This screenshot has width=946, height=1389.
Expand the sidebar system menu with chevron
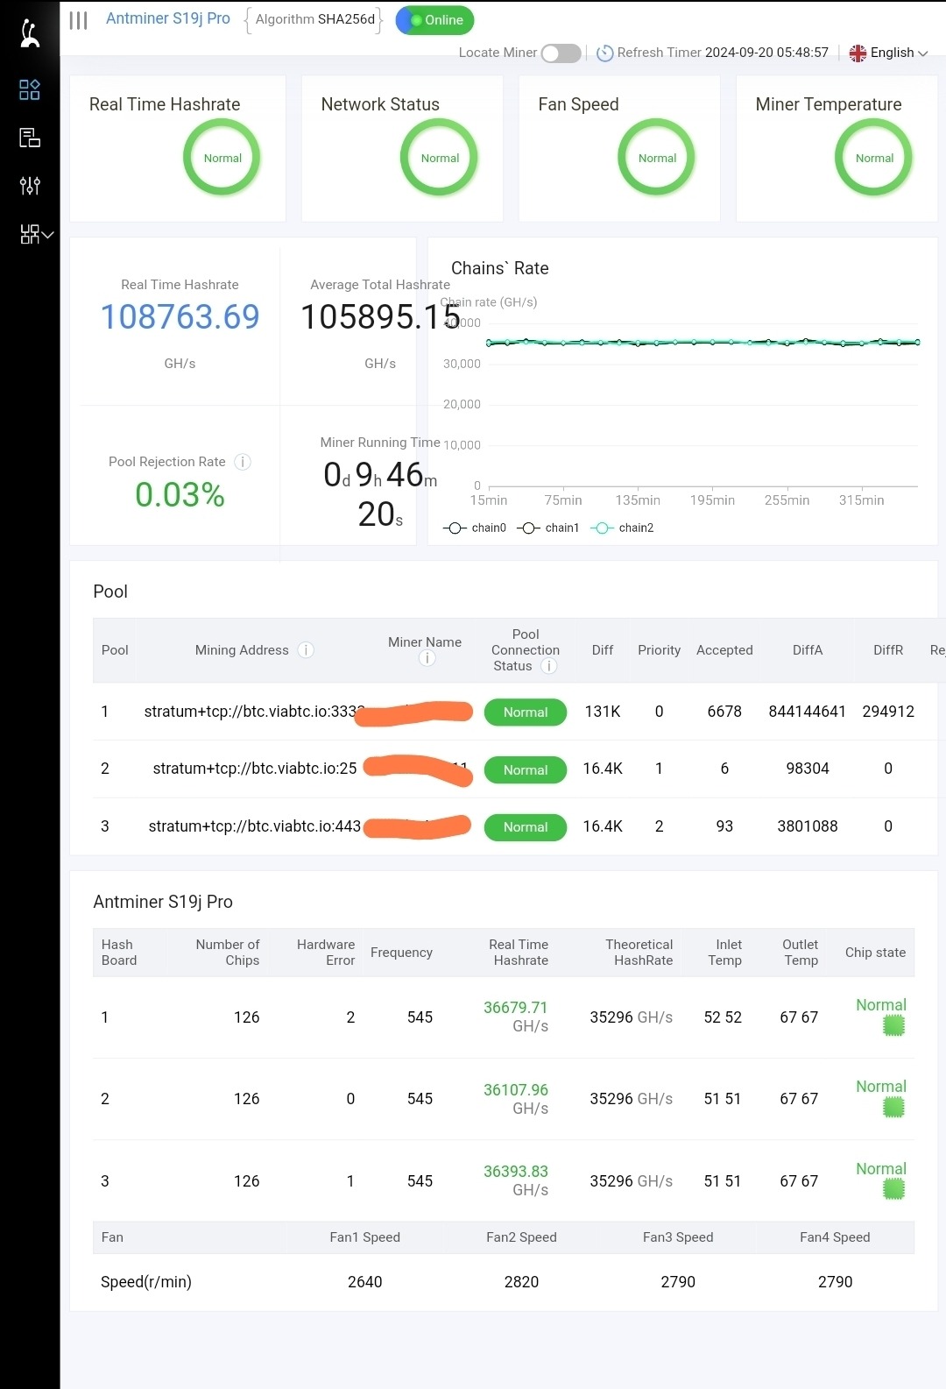click(37, 234)
